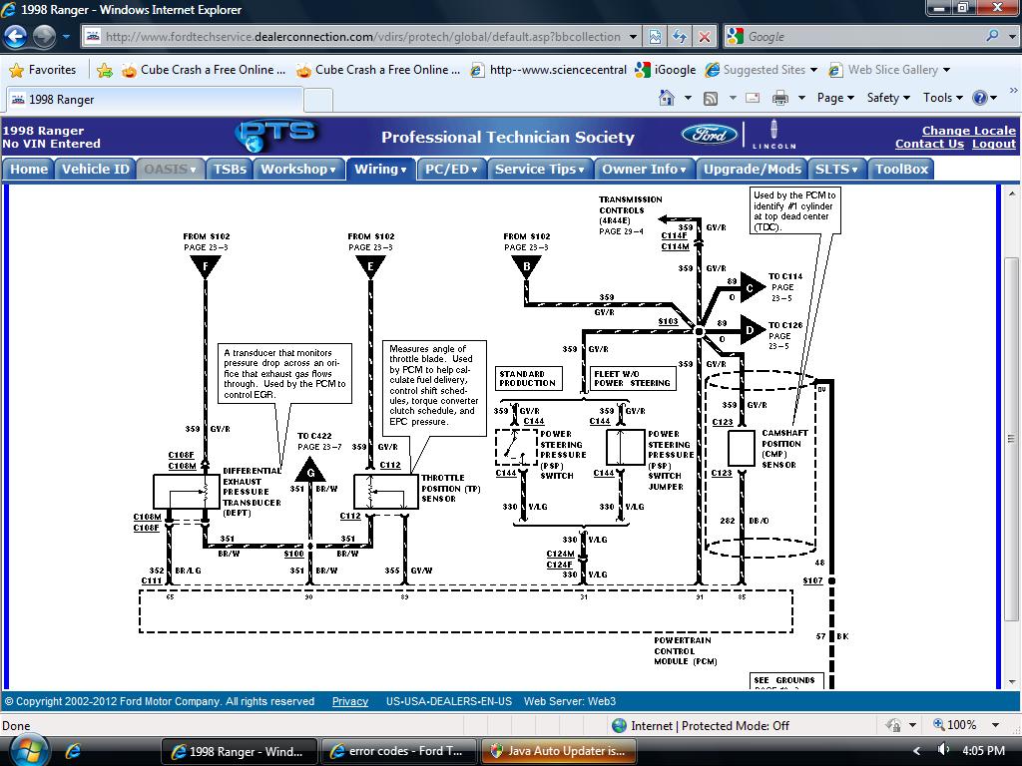Screen dimensions: 1022x766
Task: Click the volume speaker tray icon
Action: click(942, 750)
